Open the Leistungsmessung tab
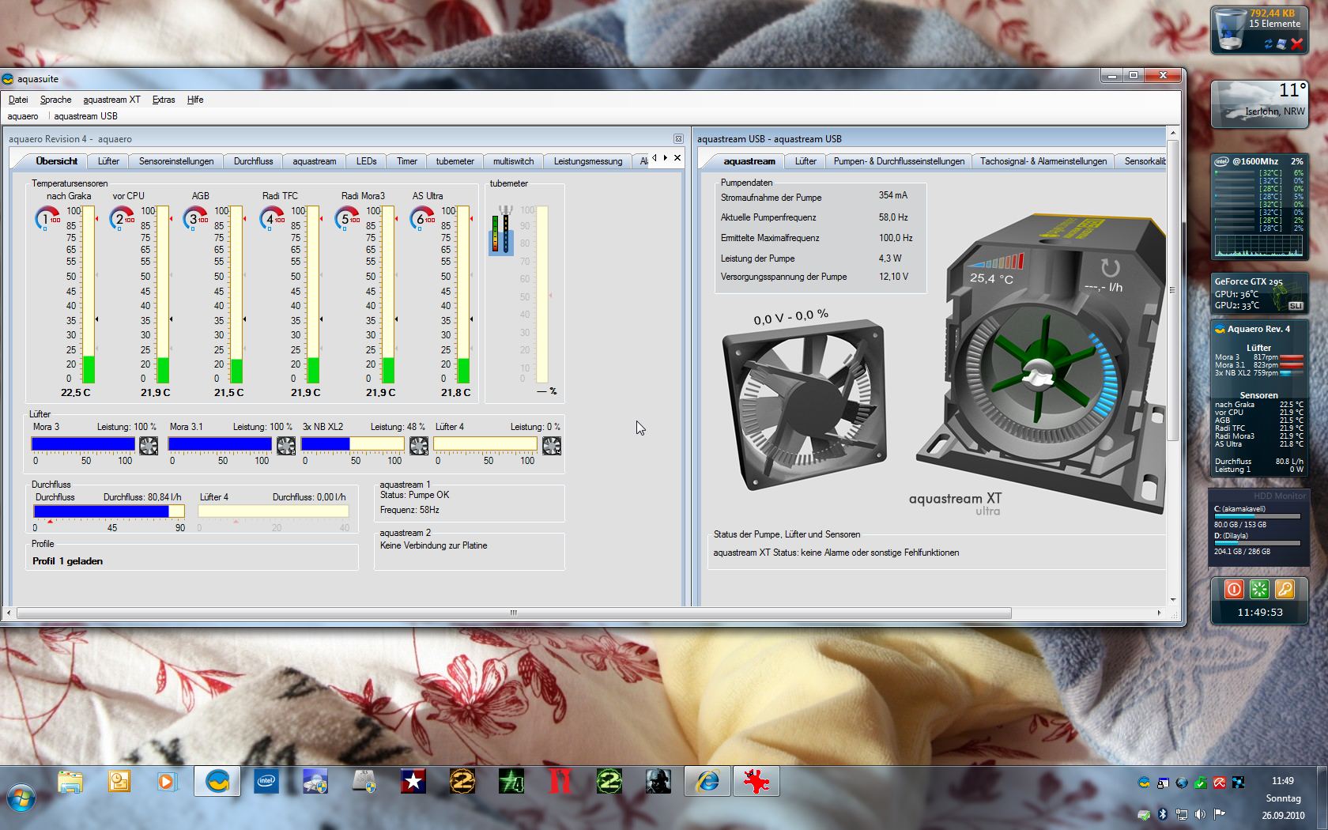 (x=587, y=161)
